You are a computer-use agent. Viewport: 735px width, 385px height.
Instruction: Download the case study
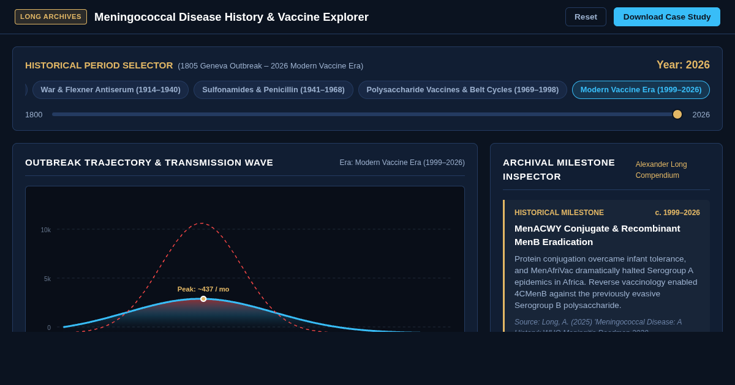click(x=667, y=16)
